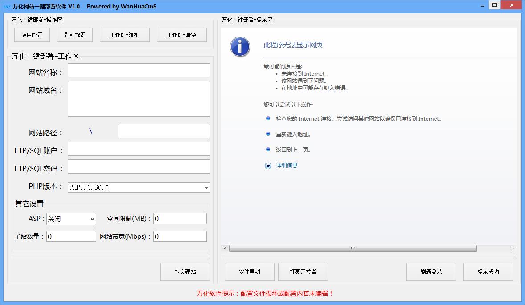Viewport: 525px width, 305px height.
Task: Click the blue arrow icon beside 详细信息
Action: click(268, 165)
